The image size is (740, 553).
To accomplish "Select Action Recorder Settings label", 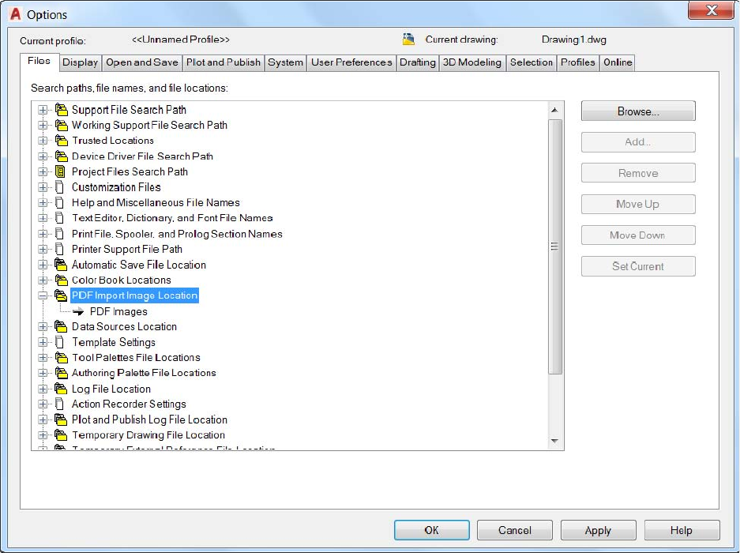I will tap(129, 404).
